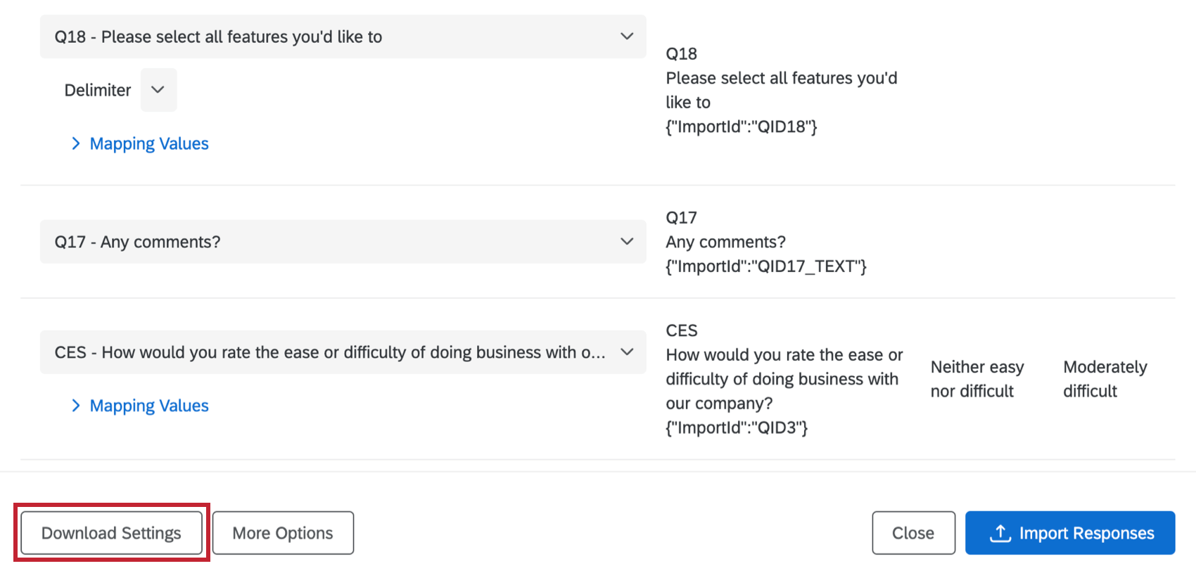Close the import responses dialog
Viewport: 1196px width, 585px height.
tap(913, 533)
